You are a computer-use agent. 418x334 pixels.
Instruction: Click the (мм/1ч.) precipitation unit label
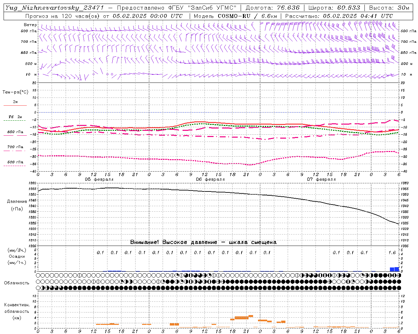17,263
